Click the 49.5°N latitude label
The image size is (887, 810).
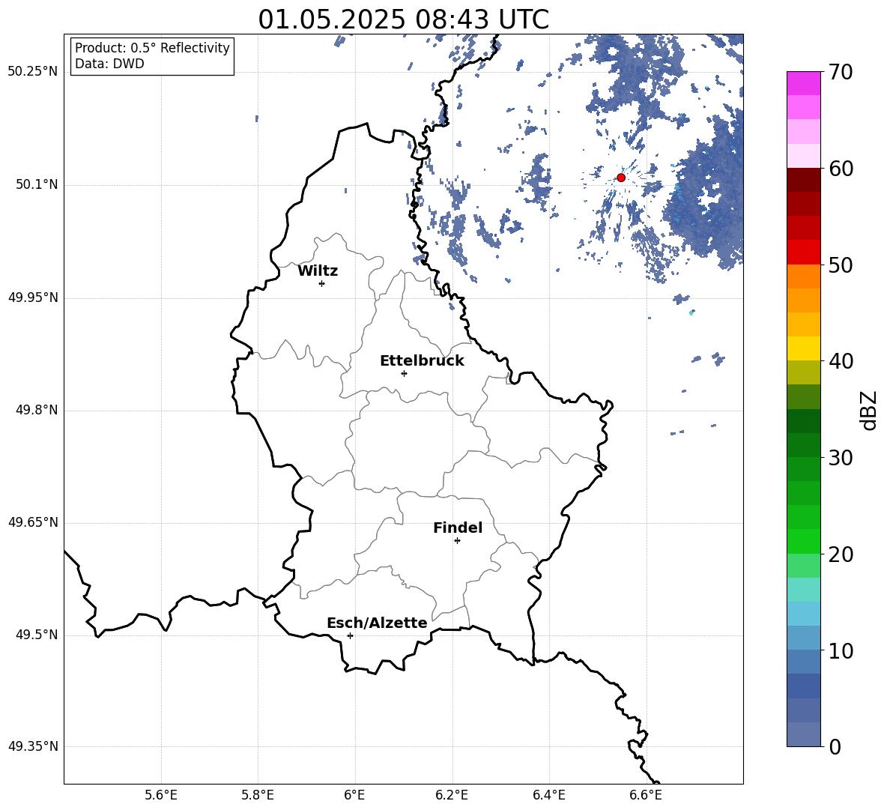click(37, 634)
